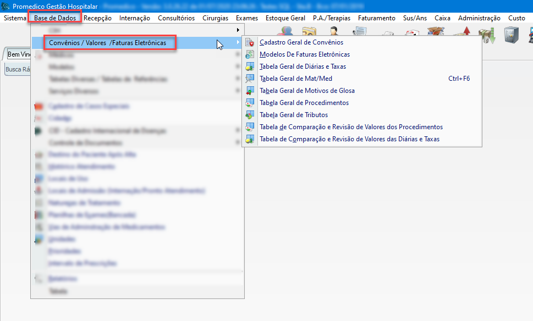
Task: Click the group of users toolbar icon
Action: click(x=285, y=31)
